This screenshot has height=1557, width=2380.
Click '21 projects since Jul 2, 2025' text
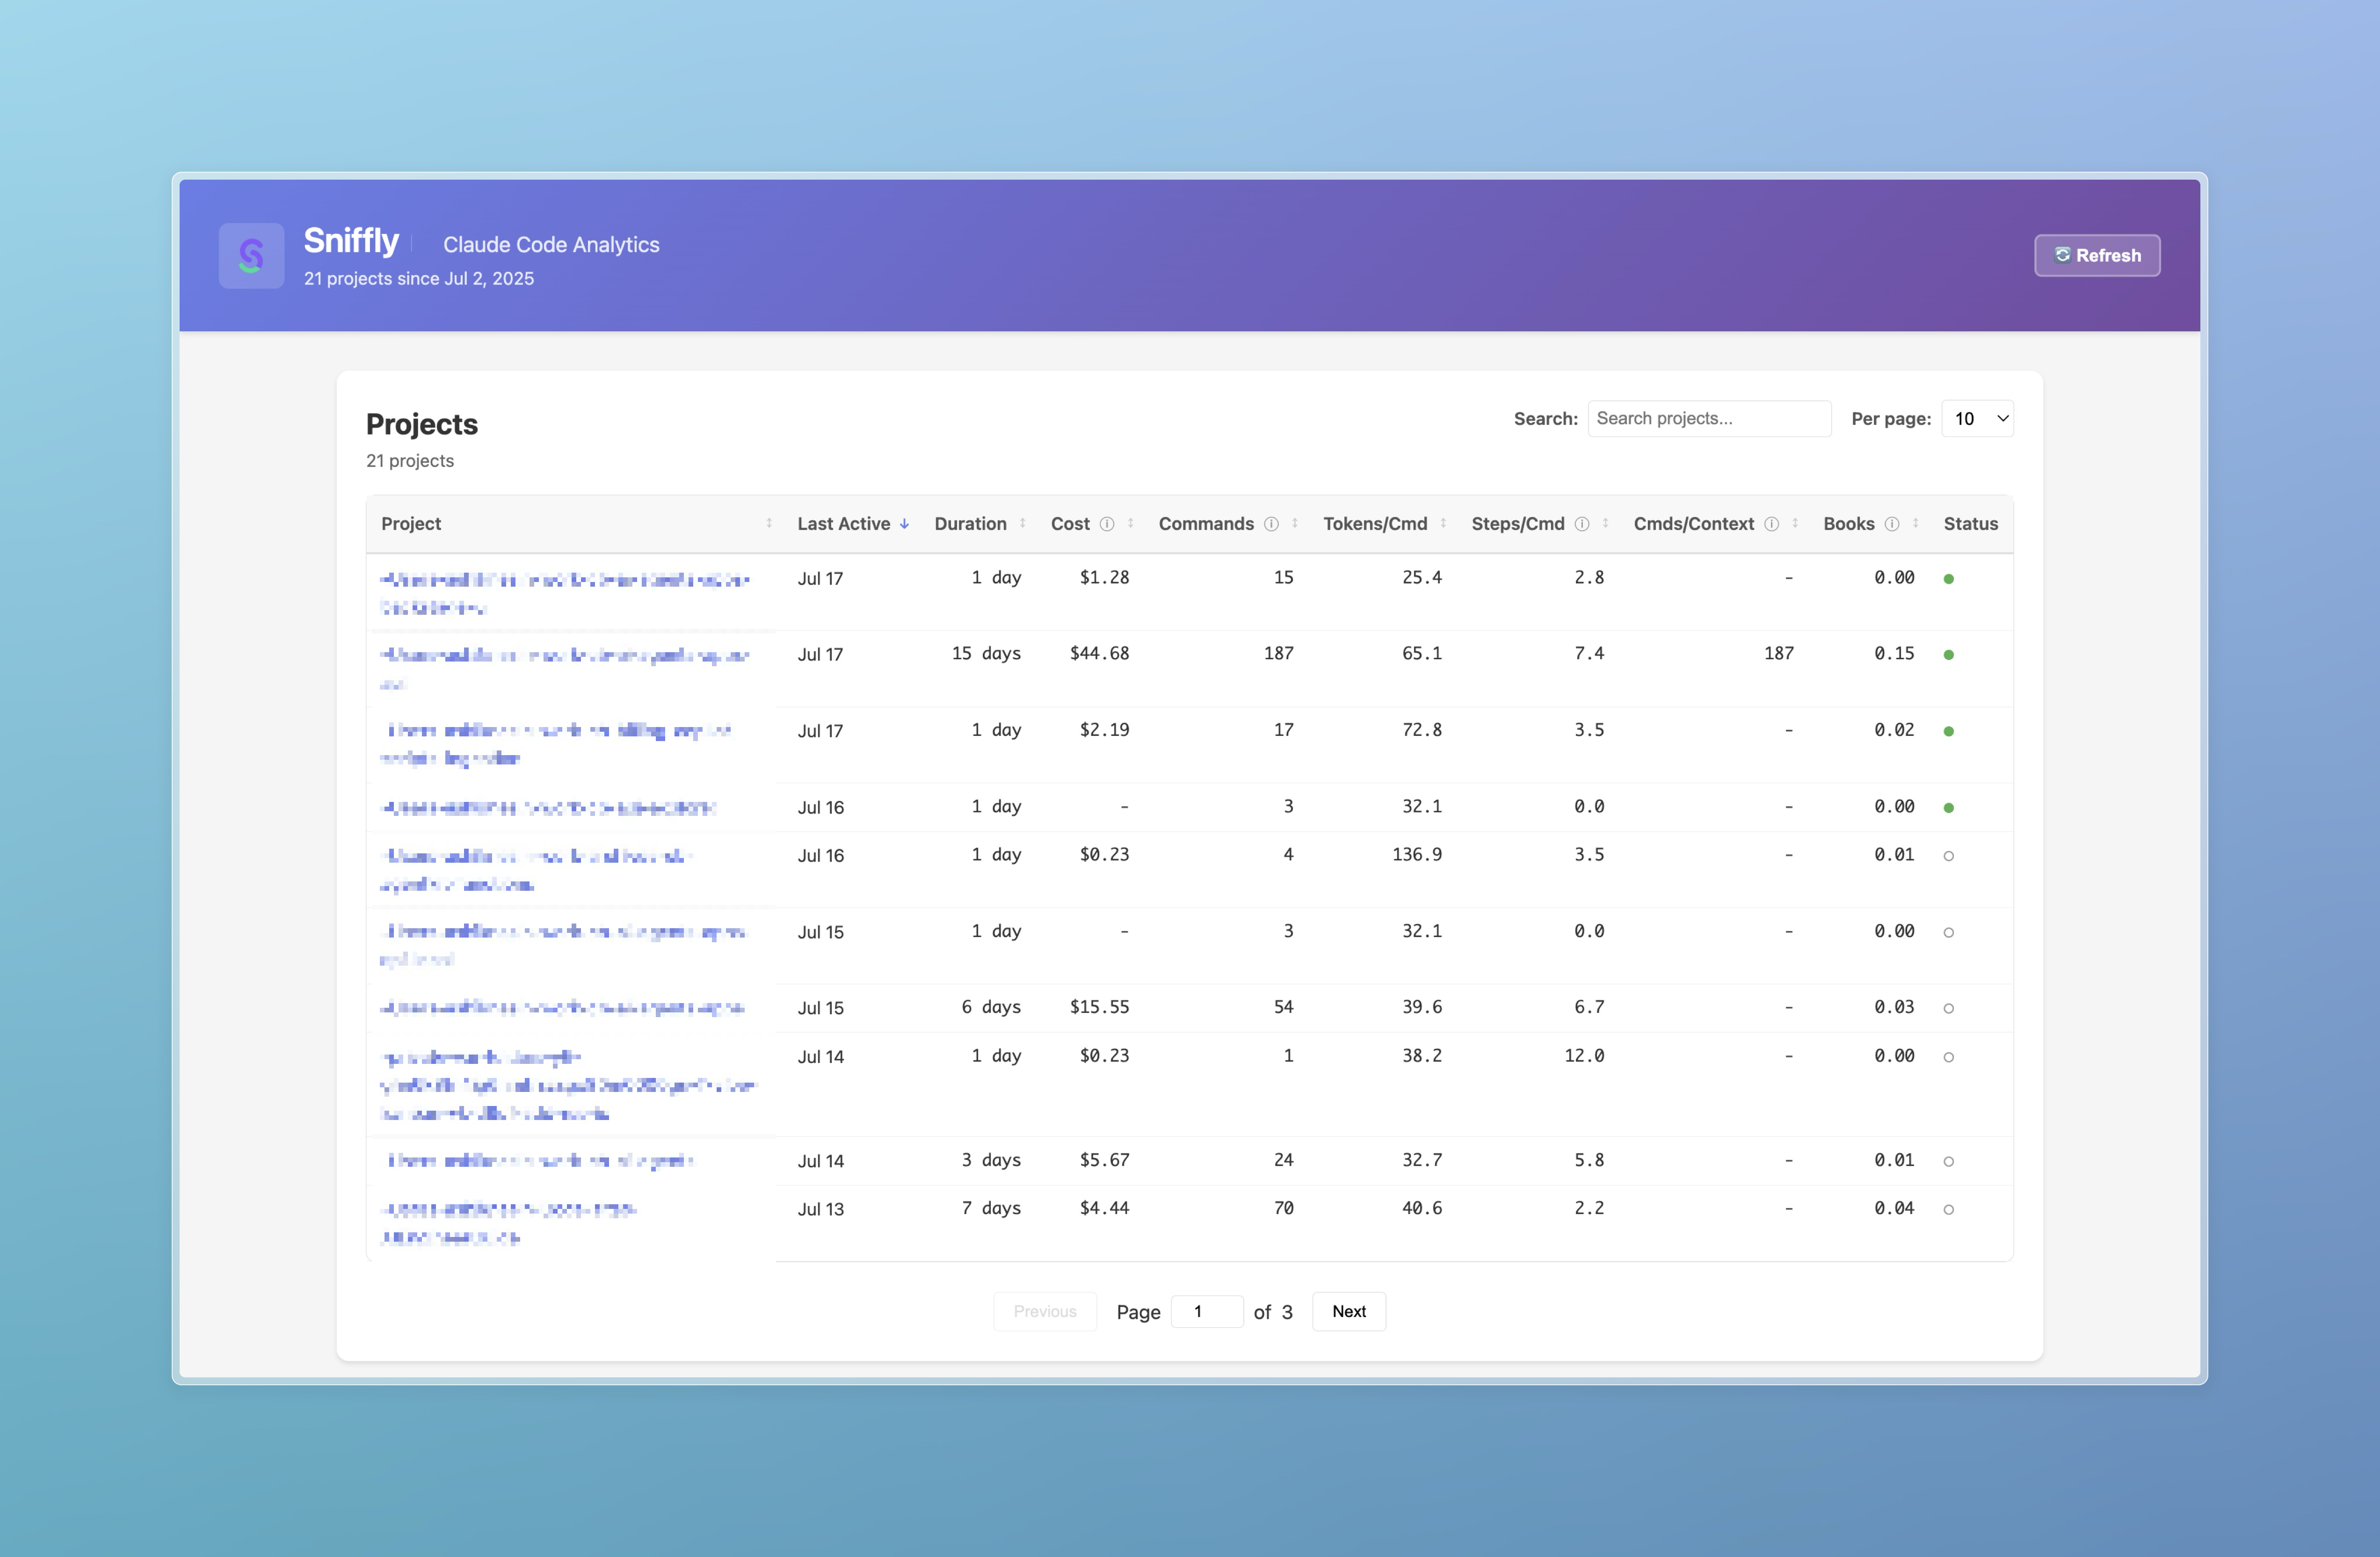[x=419, y=278]
